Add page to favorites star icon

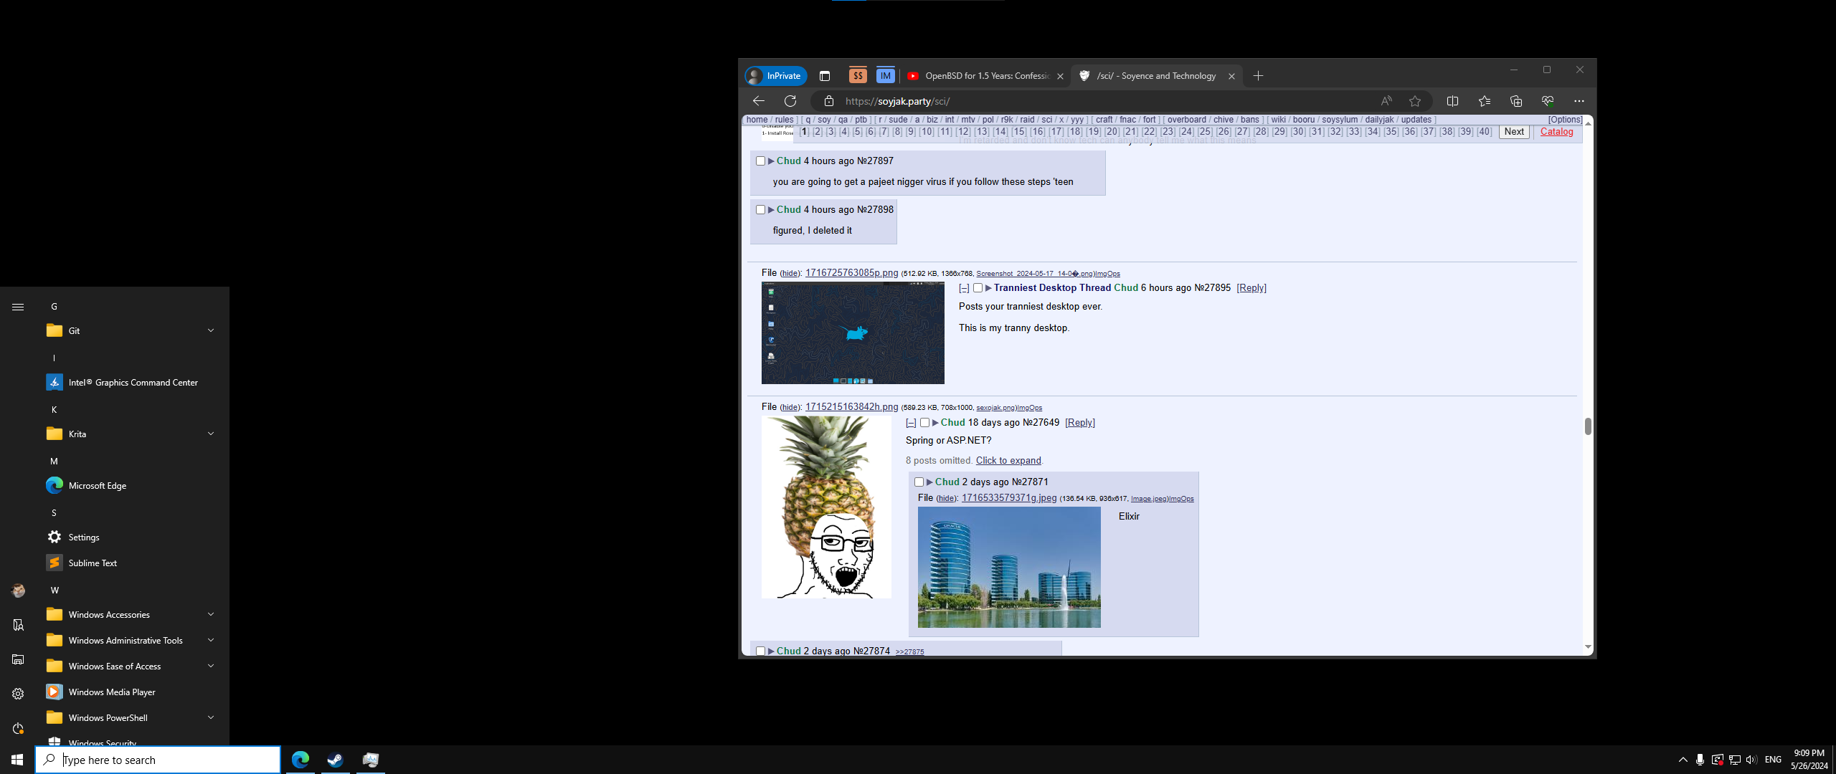(x=1415, y=101)
